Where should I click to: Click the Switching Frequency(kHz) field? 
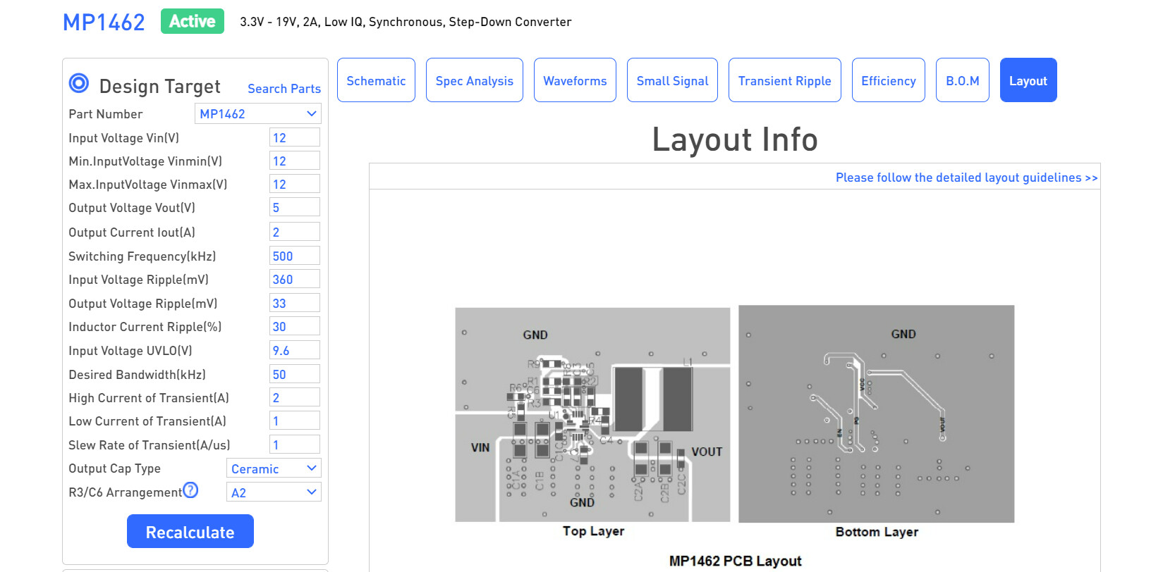click(x=295, y=256)
